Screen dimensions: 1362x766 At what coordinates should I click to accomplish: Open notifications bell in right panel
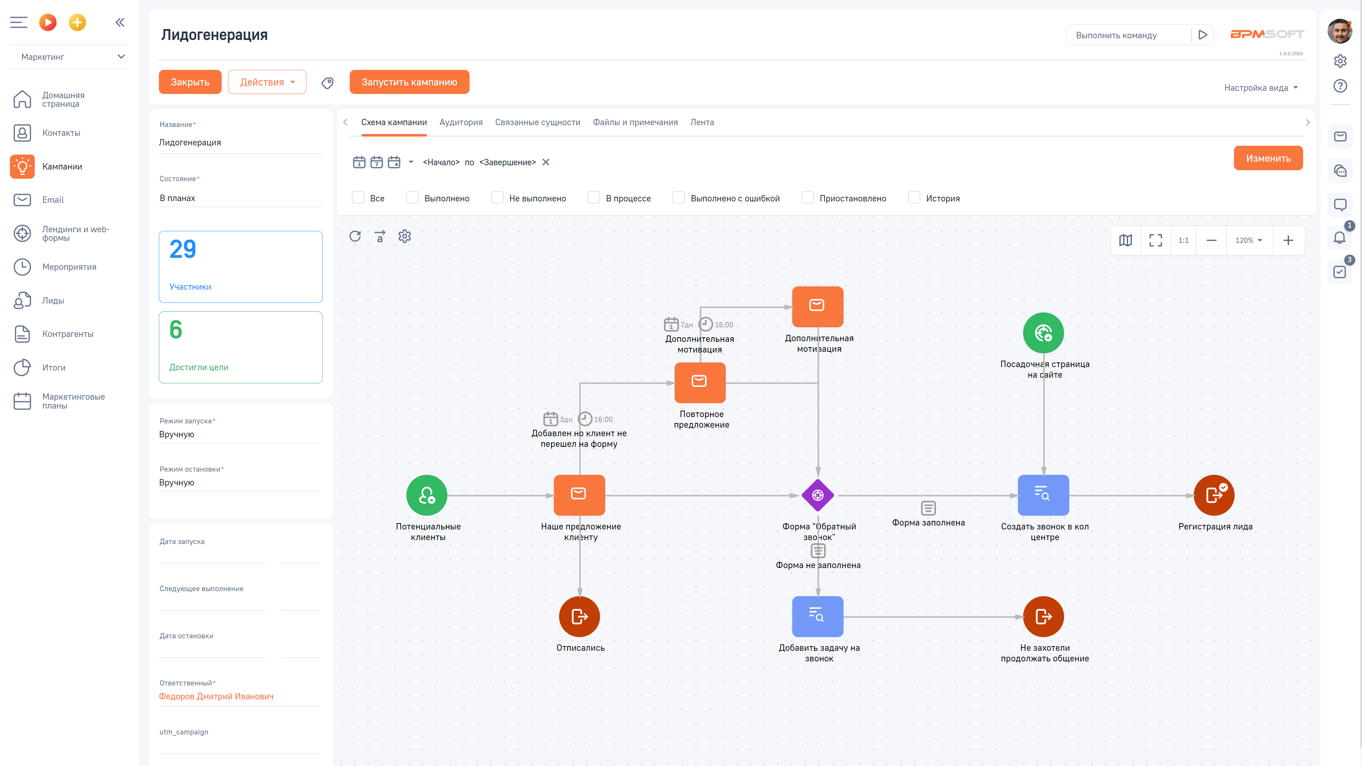coord(1339,238)
